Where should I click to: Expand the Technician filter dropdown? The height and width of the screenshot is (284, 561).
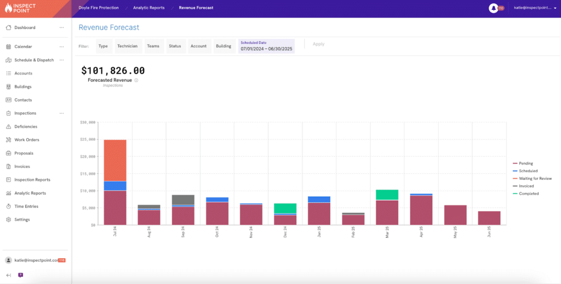click(x=127, y=46)
